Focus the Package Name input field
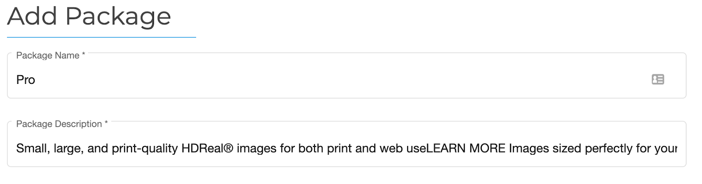This screenshot has width=702, height=184. coord(347,76)
